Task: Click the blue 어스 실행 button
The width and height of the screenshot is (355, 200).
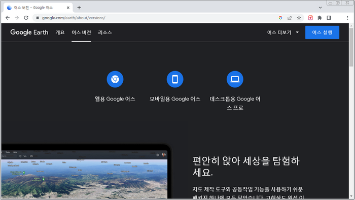Action: [322, 32]
